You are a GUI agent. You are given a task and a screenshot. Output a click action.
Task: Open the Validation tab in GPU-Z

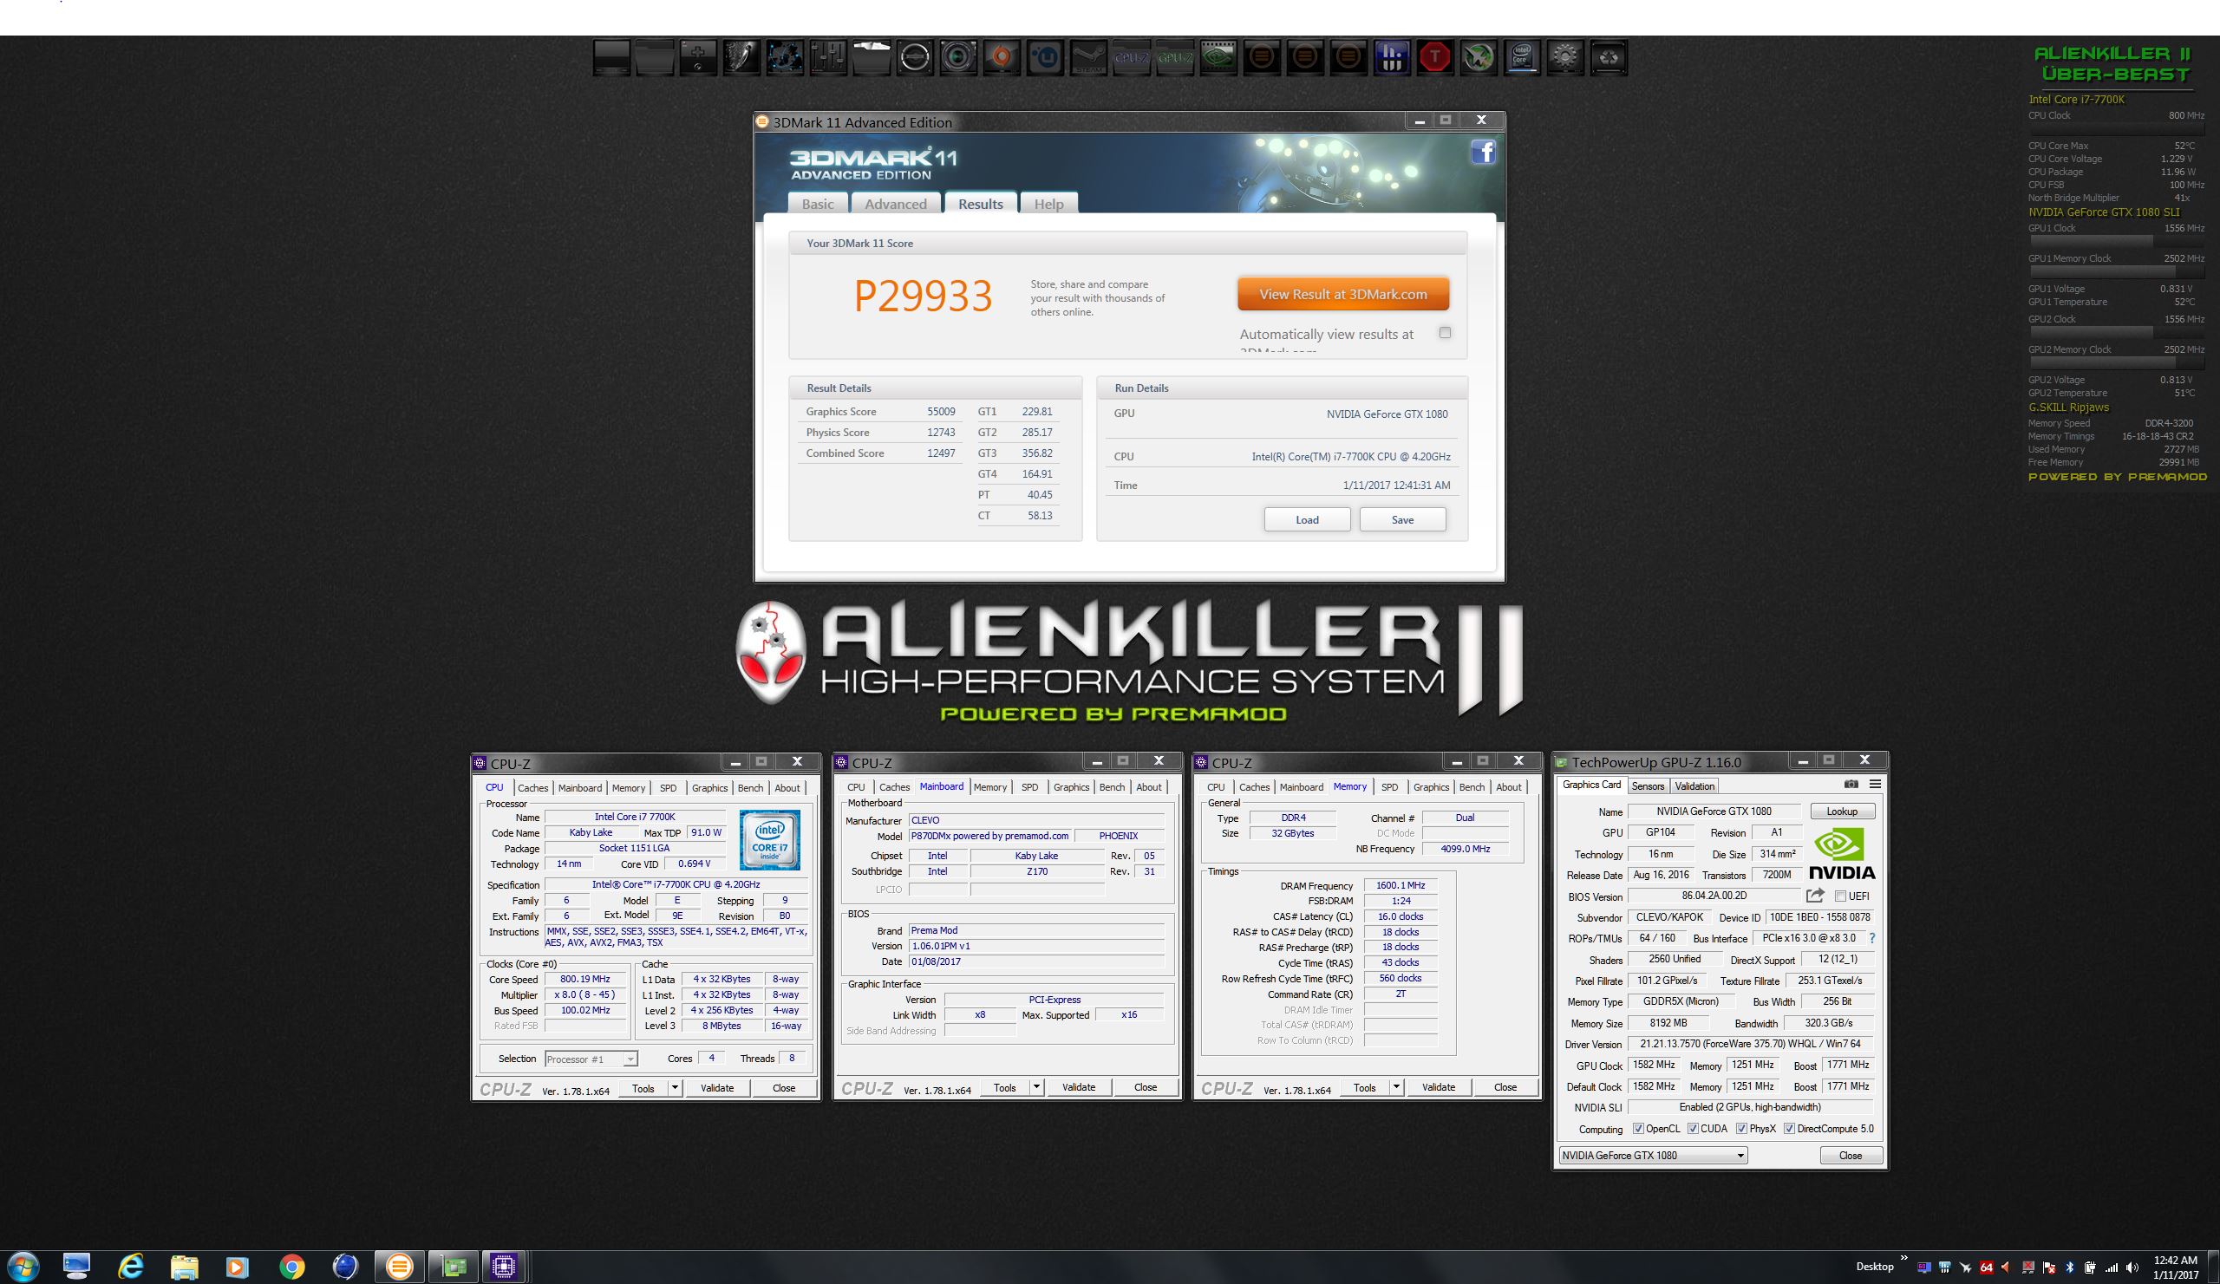coord(1695,786)
